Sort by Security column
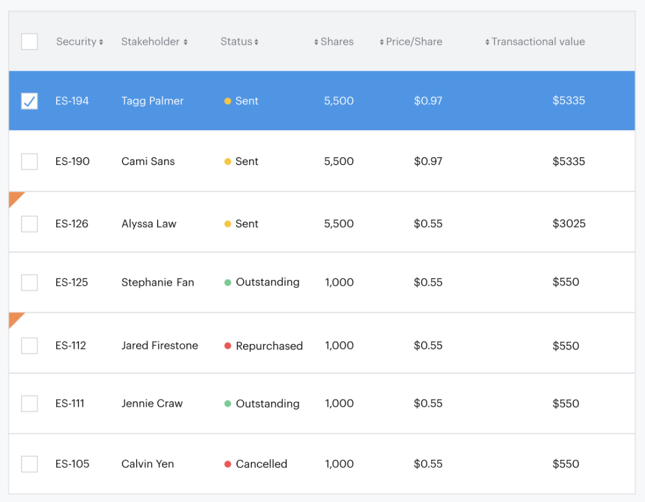 coord(79,42)
